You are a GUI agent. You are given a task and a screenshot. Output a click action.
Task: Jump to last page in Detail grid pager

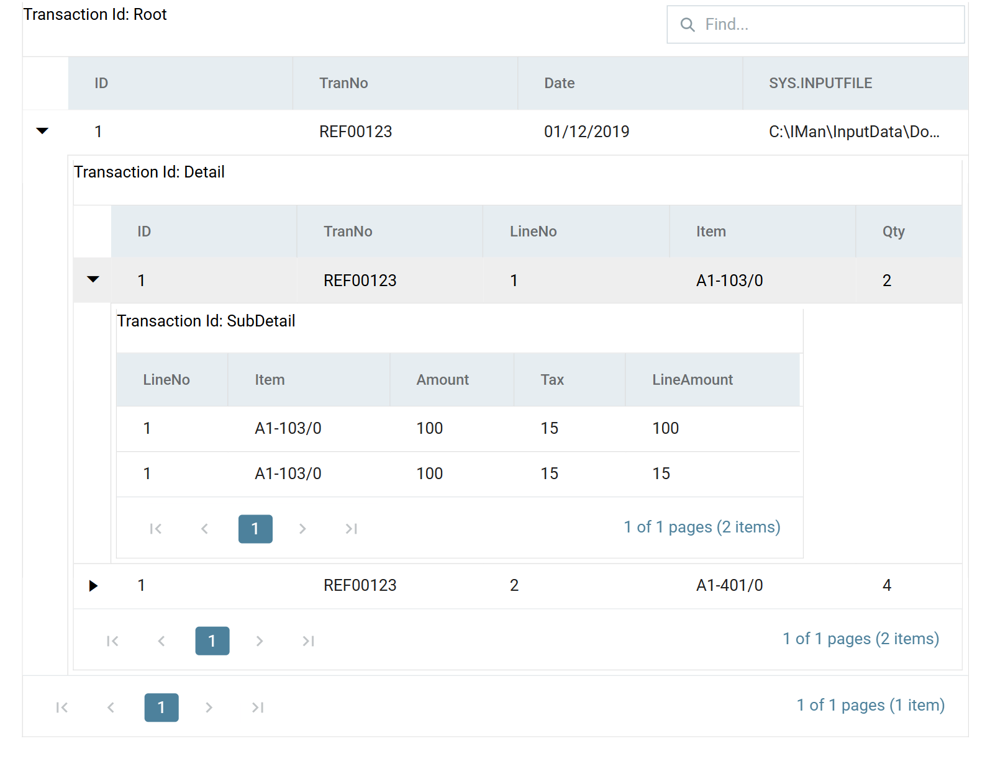click(309, 641)
